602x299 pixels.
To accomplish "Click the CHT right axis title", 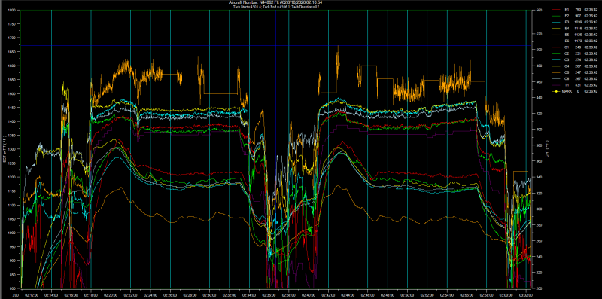I will [x=547, y=149].
